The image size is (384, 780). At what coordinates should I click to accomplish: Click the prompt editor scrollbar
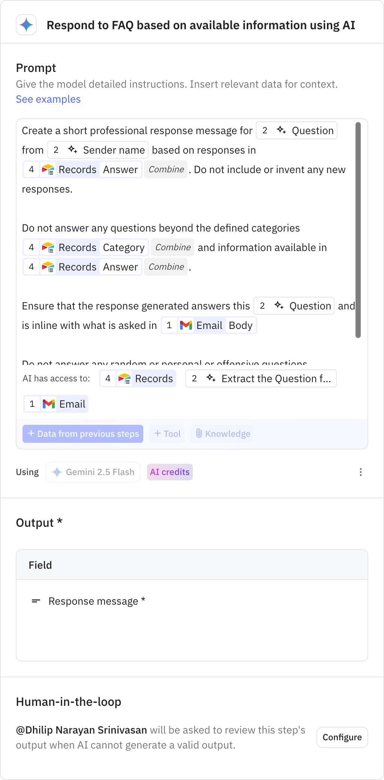358,230
